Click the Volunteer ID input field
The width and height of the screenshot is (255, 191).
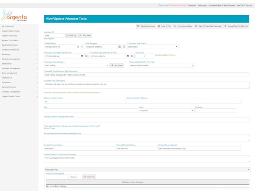54,35
